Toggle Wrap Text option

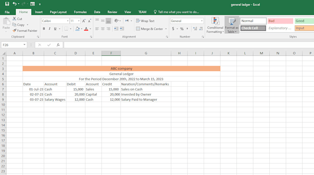coord(145,21)
